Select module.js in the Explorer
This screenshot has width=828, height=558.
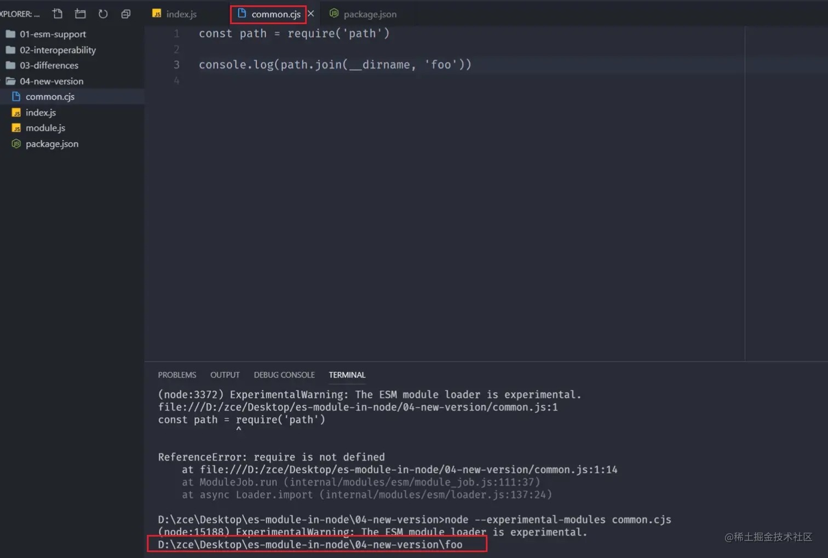point(44,128)
